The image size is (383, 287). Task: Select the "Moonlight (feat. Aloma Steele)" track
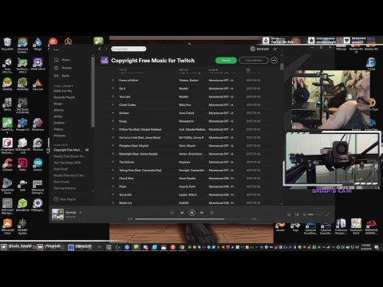pyautogui.click(x=138, y=154)
